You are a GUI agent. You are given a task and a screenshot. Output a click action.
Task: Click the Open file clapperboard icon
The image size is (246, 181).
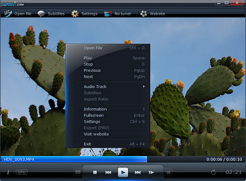[8, 14]
